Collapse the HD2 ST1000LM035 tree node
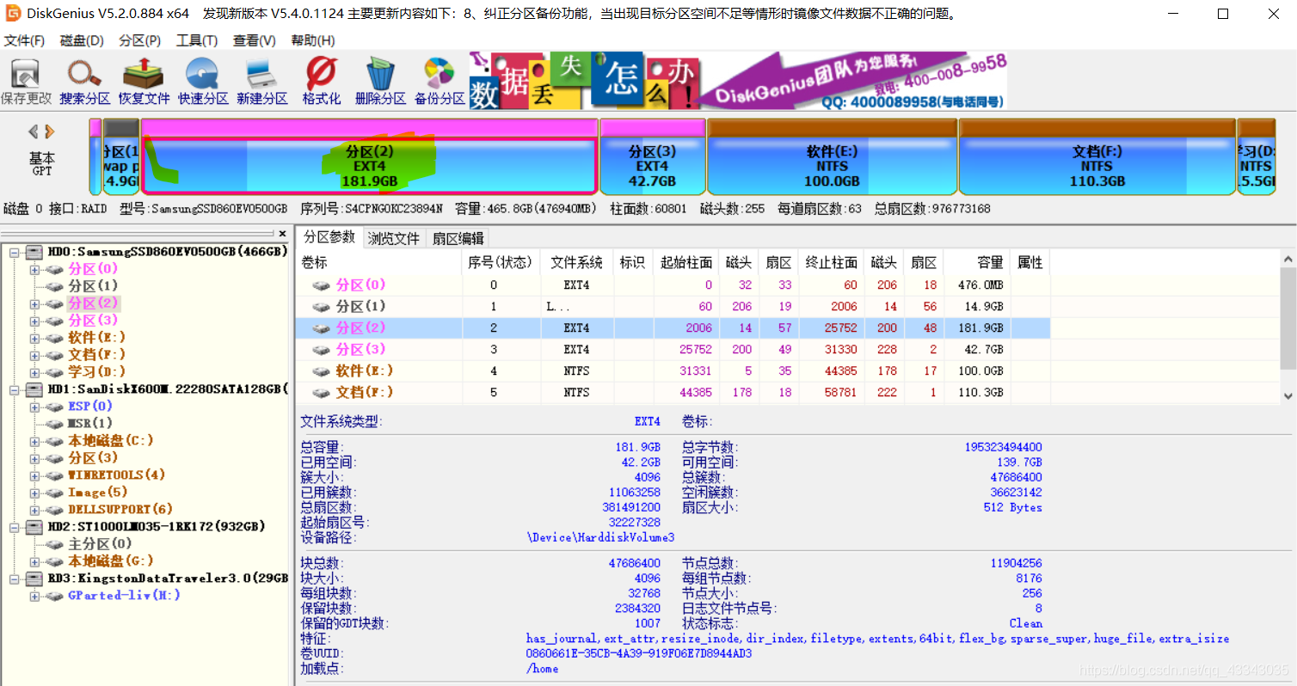Image resolution: width=1297 pixels, height=686 pixels. coord(14,526)
